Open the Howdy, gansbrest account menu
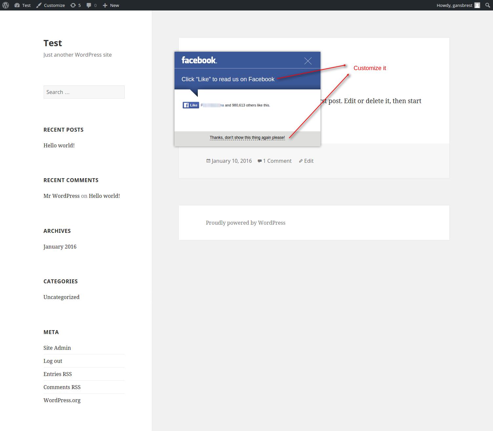This screenshot has height=431, width=493. [458, 5]
